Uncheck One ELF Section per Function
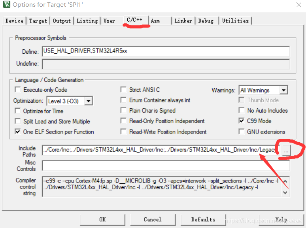 tap(18, 132)
